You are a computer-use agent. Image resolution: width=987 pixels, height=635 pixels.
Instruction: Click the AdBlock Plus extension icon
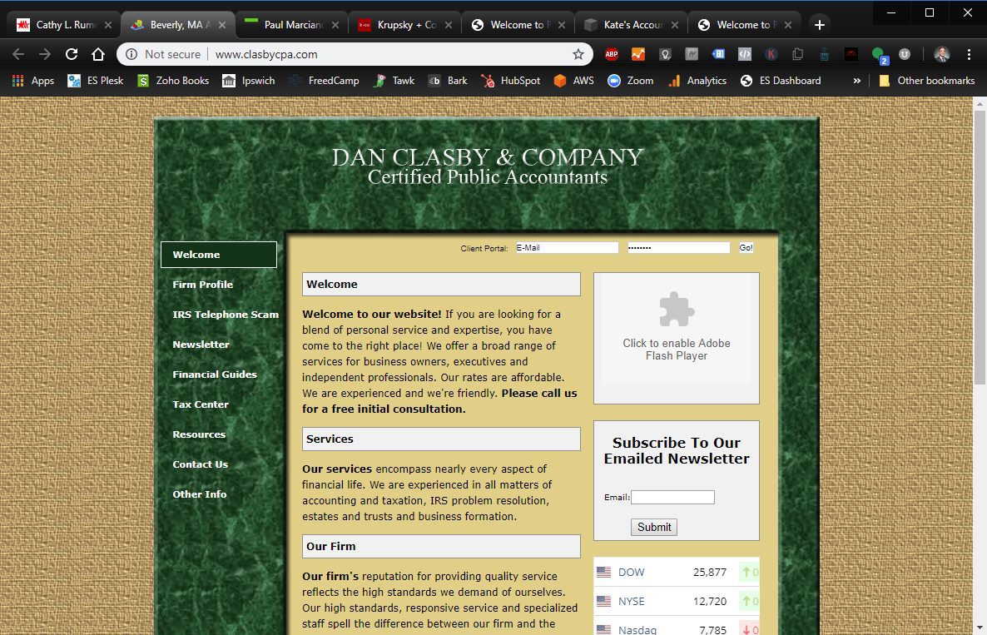(x=611, y=54)
